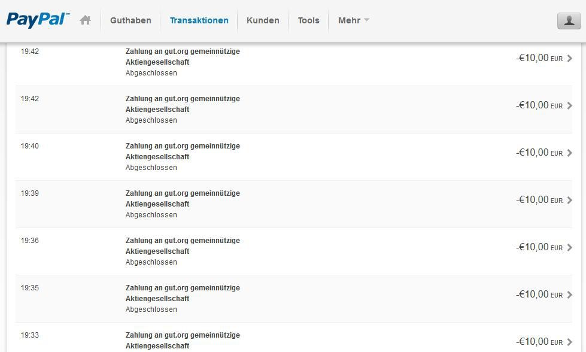Image resolution: width=586 pixels, height=352 pixels.
Task: Select the 19:33 transaction row
Action: point(294,338)
